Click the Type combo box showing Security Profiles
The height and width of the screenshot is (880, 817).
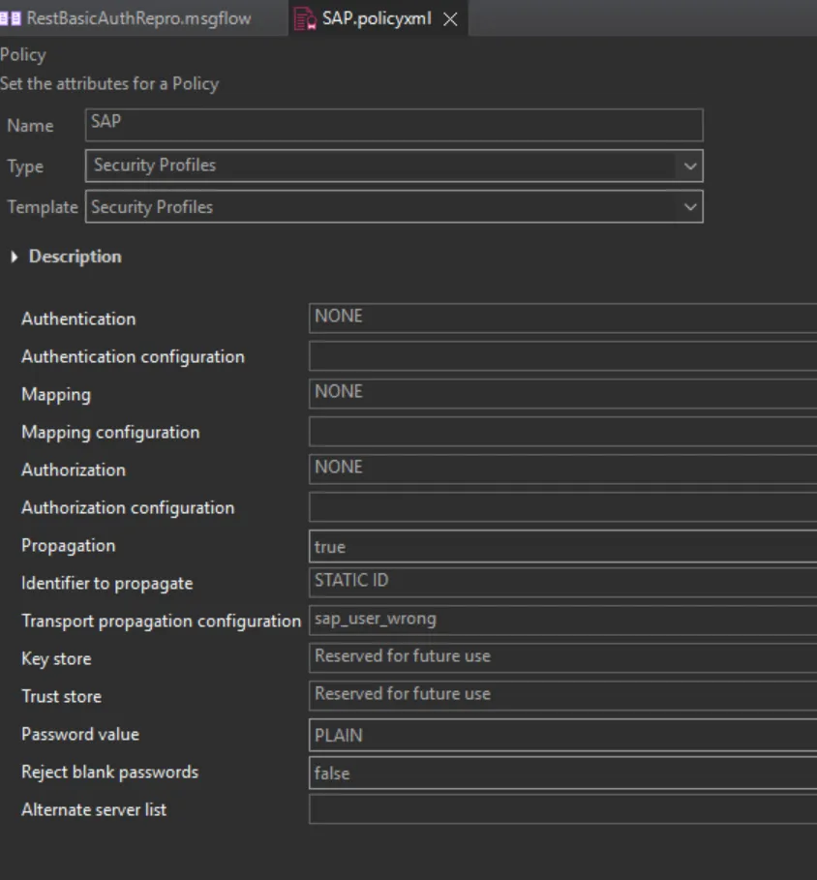(394, 166)
